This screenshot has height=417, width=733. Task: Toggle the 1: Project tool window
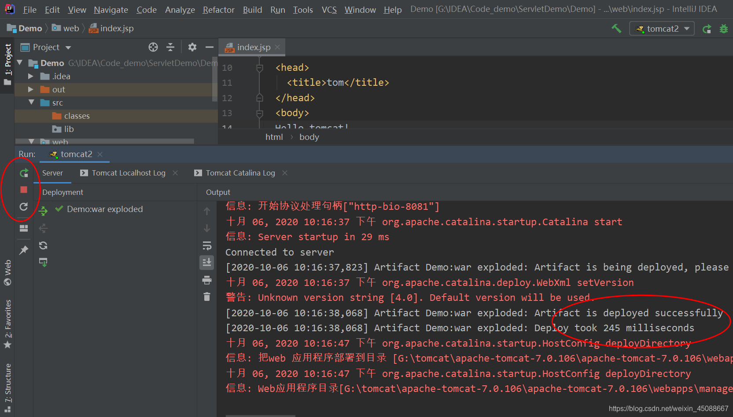tap(7, 65)
